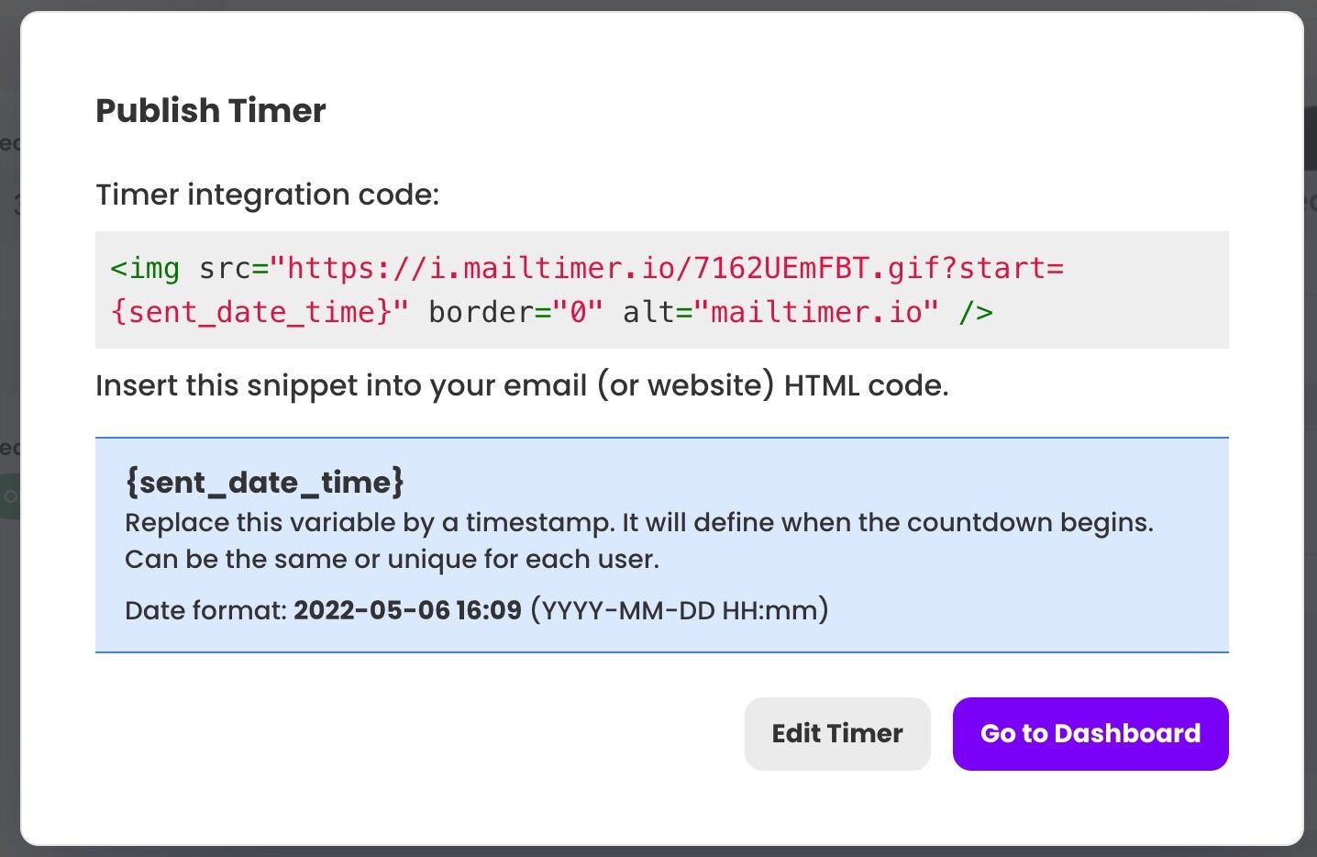Click the "Replace this variable by a timestamp" sentence
Image resolution: width=1317 pixels, height=857 pixels.
[x=638, y=523]
